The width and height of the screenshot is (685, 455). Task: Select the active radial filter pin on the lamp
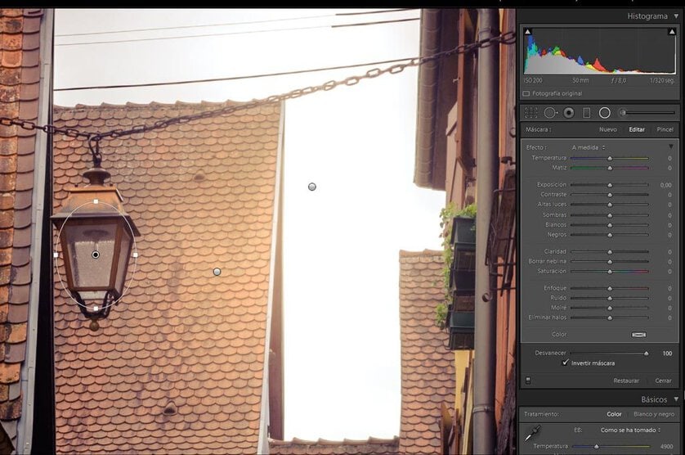(x=96, y=255)
